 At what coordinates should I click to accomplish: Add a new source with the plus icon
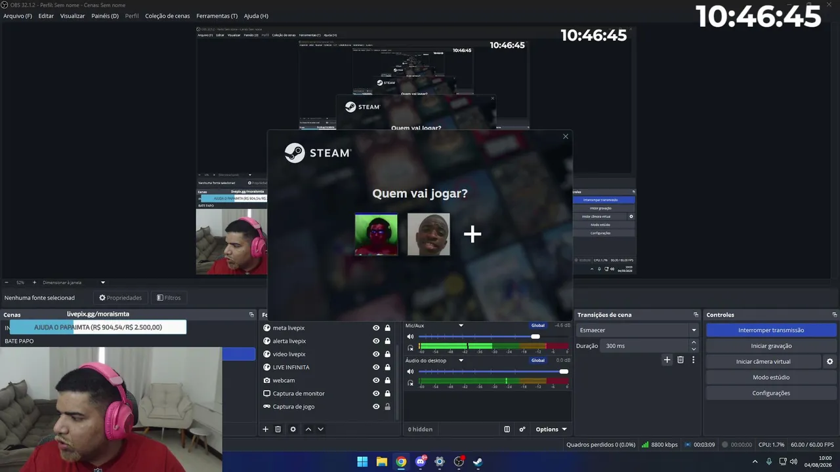[266, 429]
